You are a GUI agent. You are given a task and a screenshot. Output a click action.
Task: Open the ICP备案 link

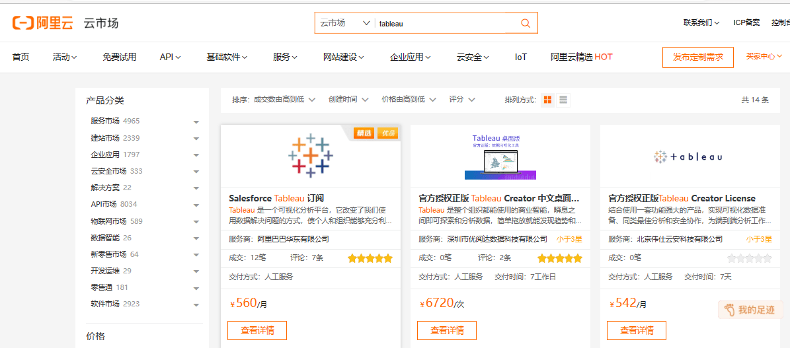pos(746,22)
